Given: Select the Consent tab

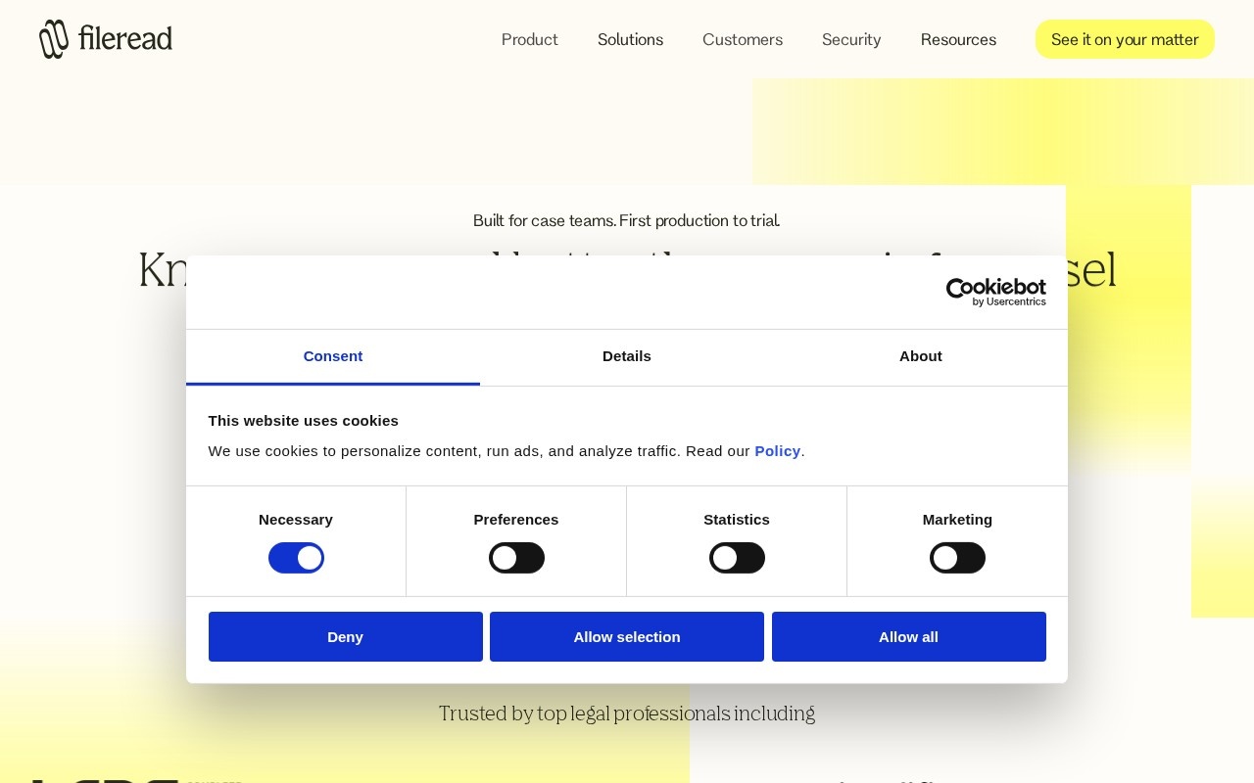Looking at the screenshot, I should tap(333, 357).
